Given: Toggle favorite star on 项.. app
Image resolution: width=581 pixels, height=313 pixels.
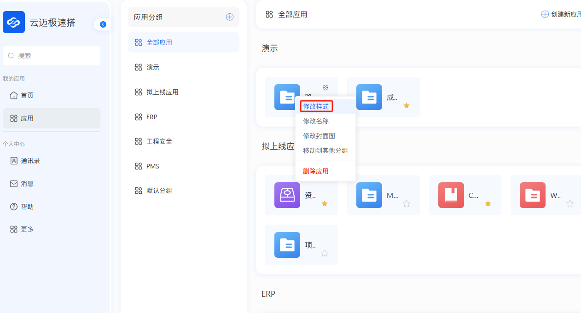Looking at the screenshot, I should pos(325,253).
